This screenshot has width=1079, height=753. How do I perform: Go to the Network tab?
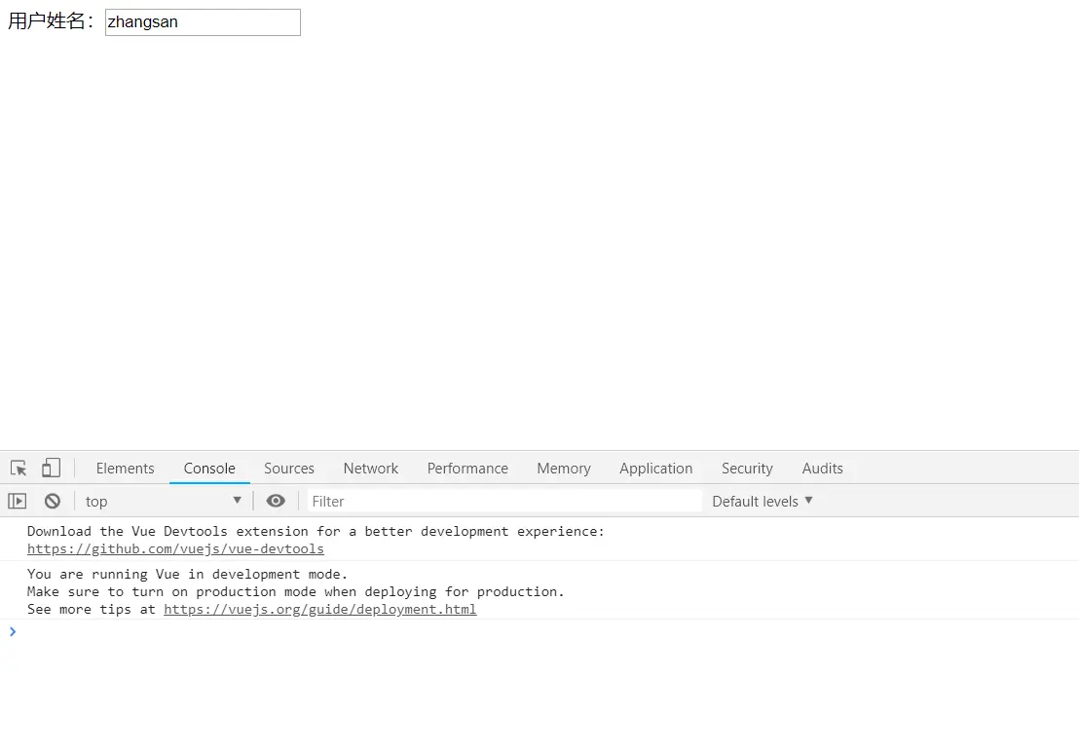pyautogui.click(x=371, y=468)
